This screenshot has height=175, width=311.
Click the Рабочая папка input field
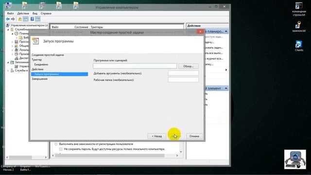point(183,80)
